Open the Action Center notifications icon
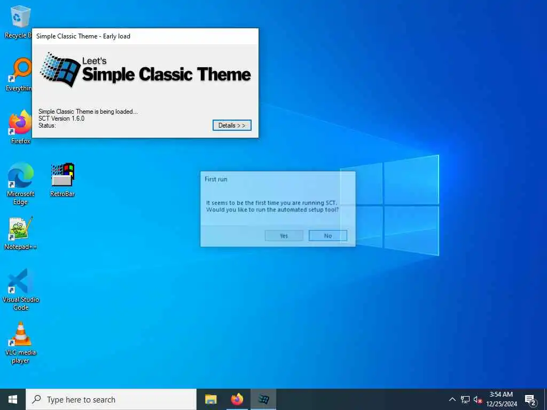This screenshot has height=410, width=547. [530, 399]
